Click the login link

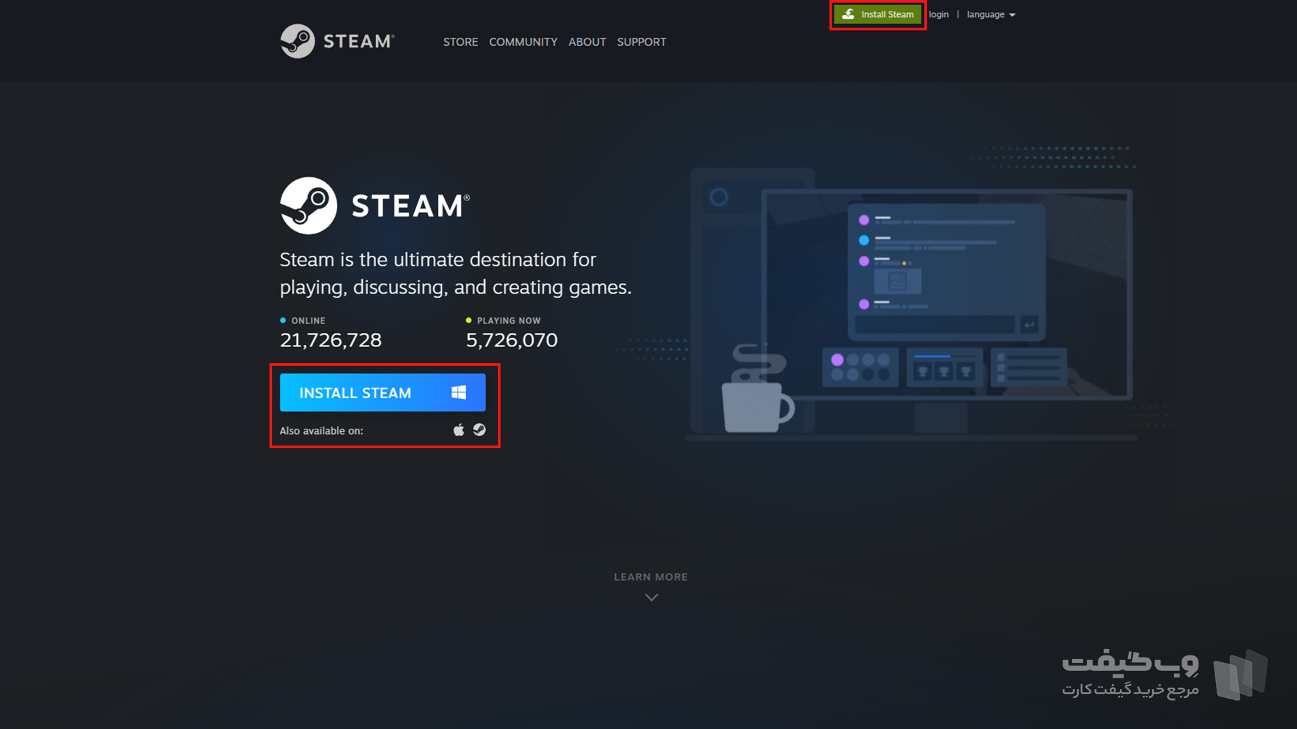tap(938, 14)
